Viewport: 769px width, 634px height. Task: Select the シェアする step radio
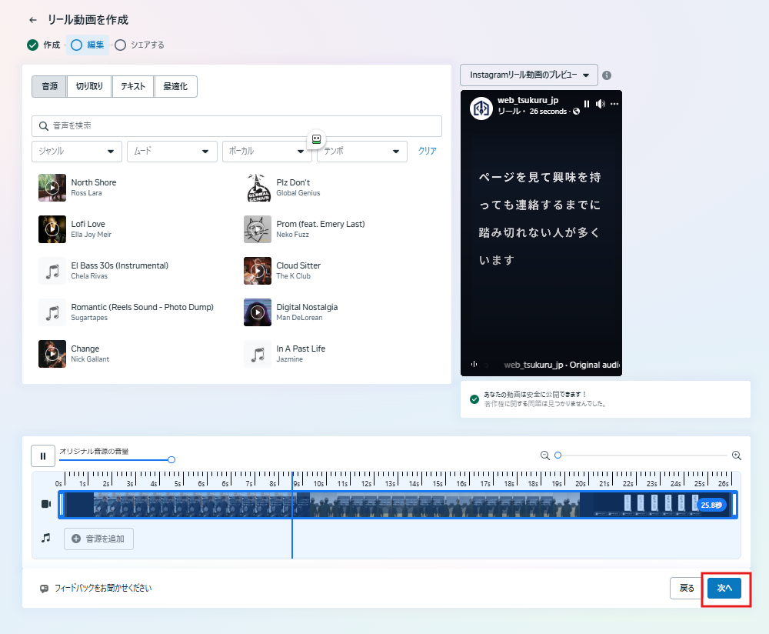coord(121,45)
